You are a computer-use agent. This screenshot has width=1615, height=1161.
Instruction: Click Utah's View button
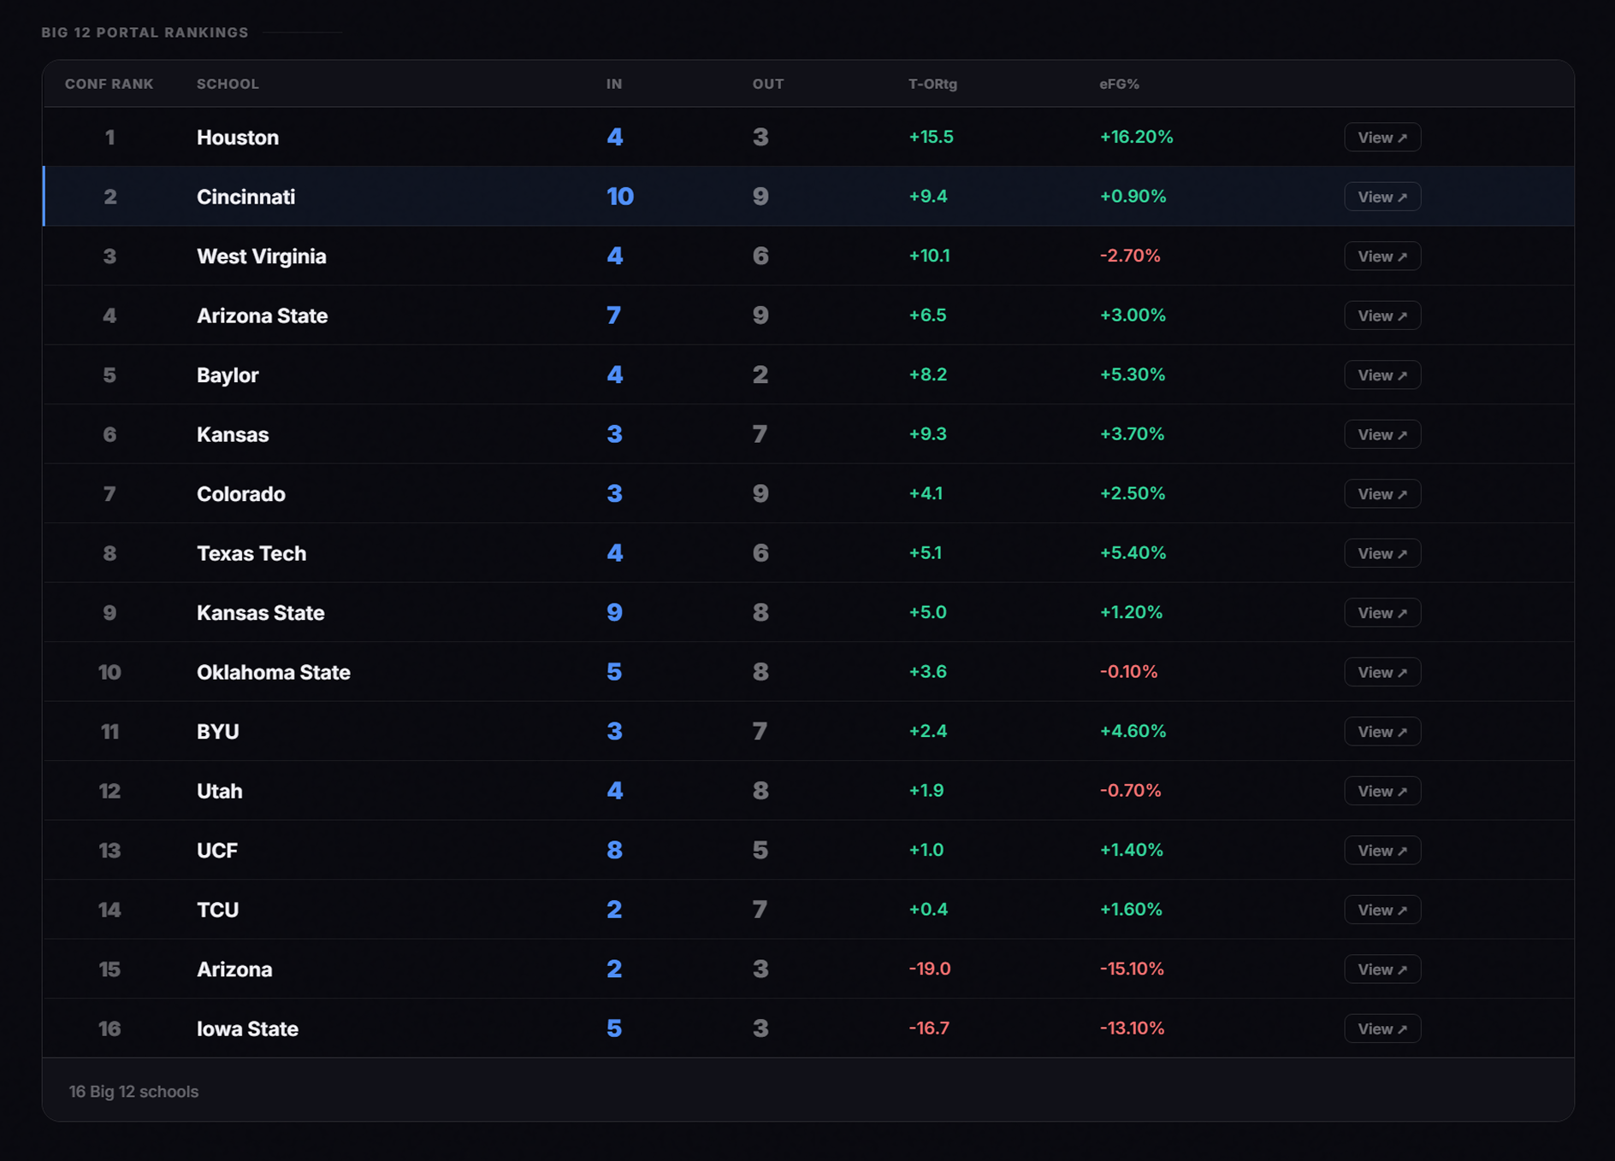click(x=1382, y=791)
